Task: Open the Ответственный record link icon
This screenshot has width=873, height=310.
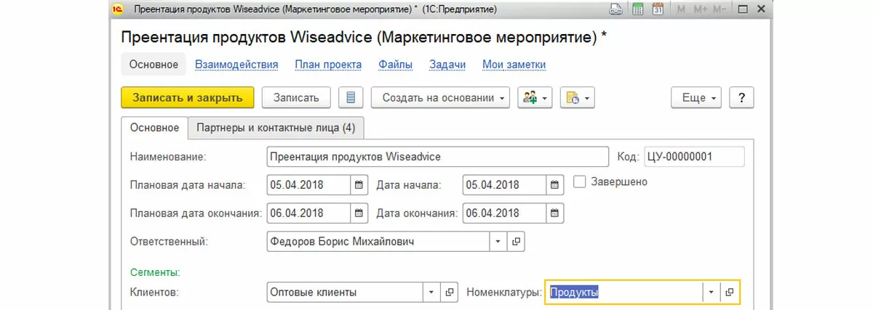Action: (x=516, y=241)
